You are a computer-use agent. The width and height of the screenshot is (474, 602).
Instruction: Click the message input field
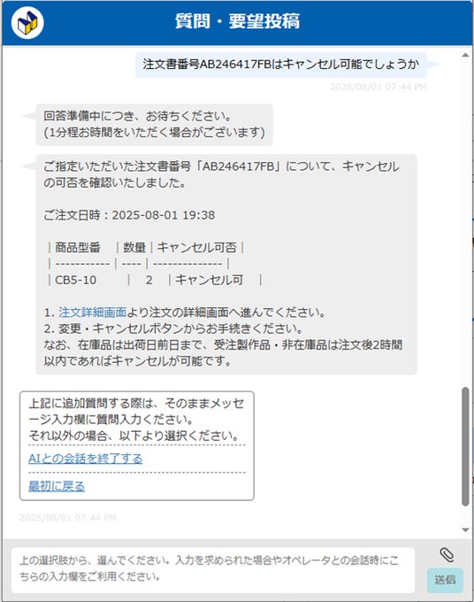[x=213, y=570]
